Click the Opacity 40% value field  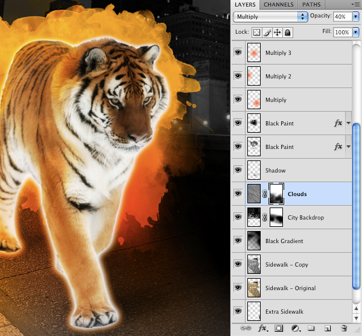click(343, 17)
